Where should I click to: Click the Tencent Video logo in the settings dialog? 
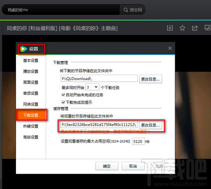[x=23, y=49]
